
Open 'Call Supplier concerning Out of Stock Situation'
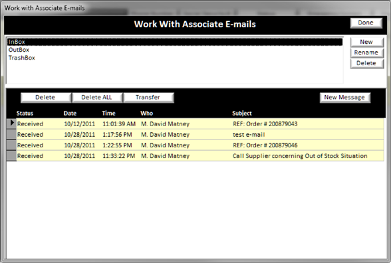pyautogui.click(x=300, y=156)
